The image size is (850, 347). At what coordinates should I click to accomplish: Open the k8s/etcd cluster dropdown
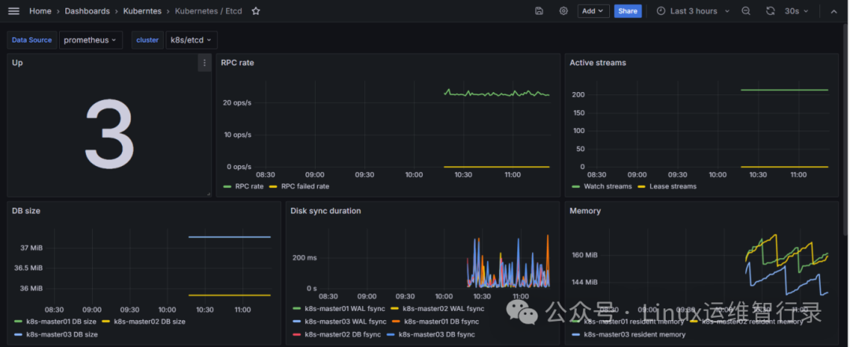pyautogui.click(x=191, y=40)
